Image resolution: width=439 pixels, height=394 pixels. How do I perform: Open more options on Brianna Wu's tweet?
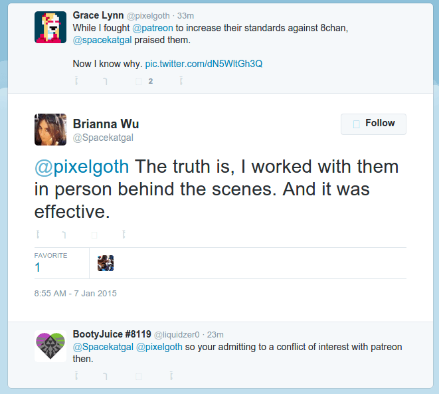124,235
